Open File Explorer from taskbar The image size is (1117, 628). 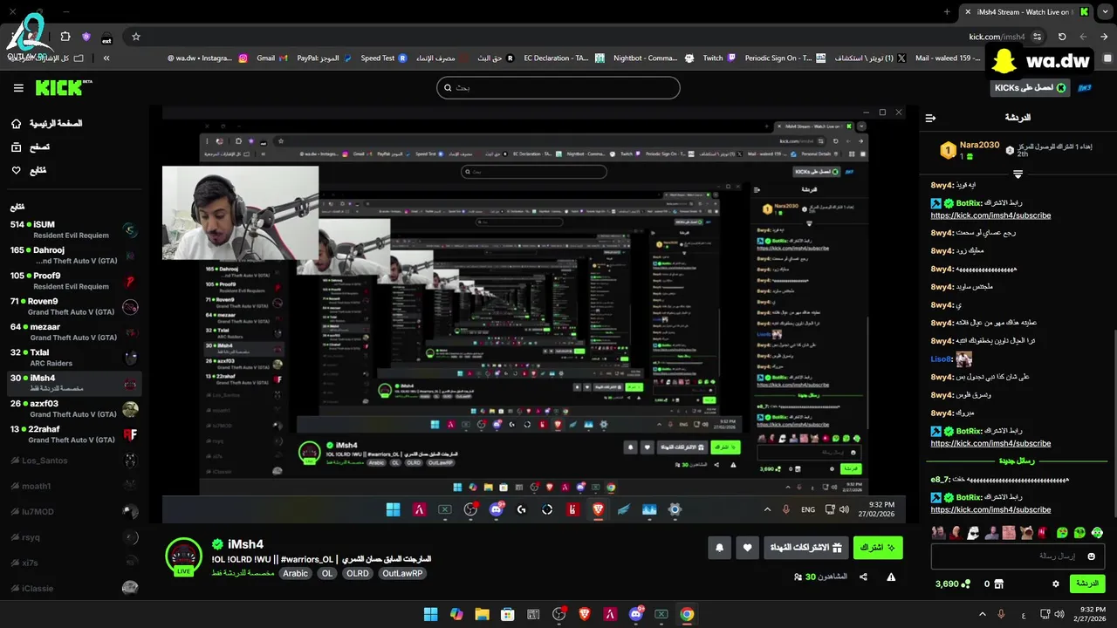482,614
